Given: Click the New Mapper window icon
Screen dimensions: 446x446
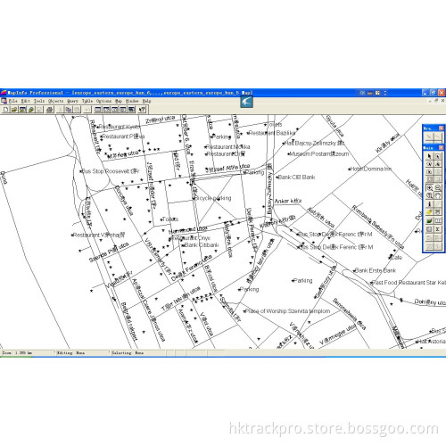Looking at the screenshot, I should click(x=106, y=110).
